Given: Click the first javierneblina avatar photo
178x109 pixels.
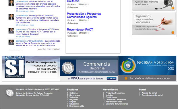Looking at the screenshot, I should pyautogui.click(x=11, y=3).
